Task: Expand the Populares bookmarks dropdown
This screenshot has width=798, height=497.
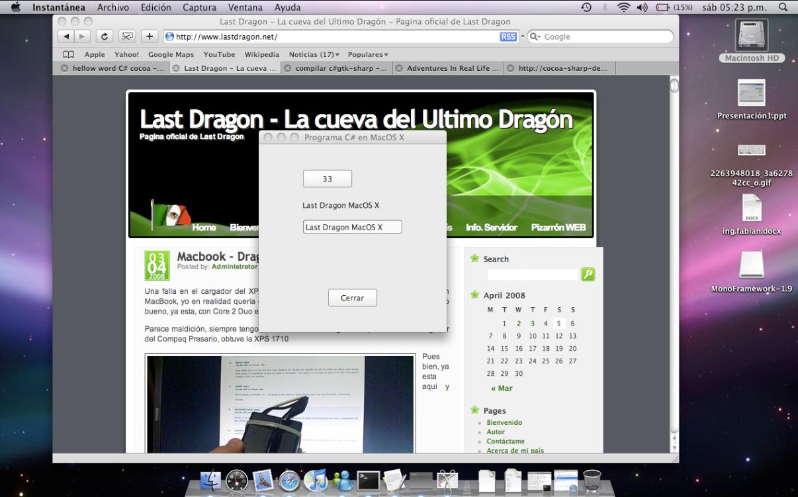Action: pos(367,54)
